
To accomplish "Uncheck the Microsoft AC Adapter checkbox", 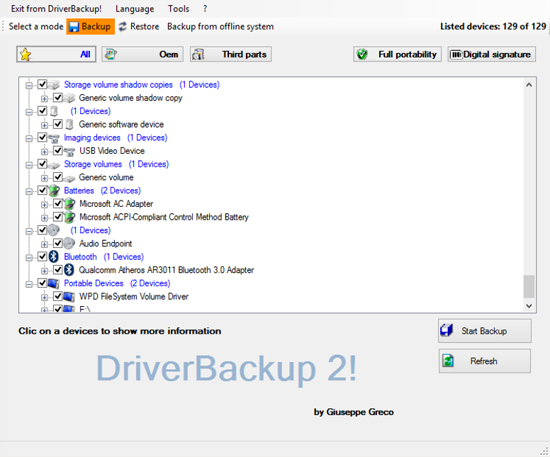I will pyautogui.click(x=58, y=203).
